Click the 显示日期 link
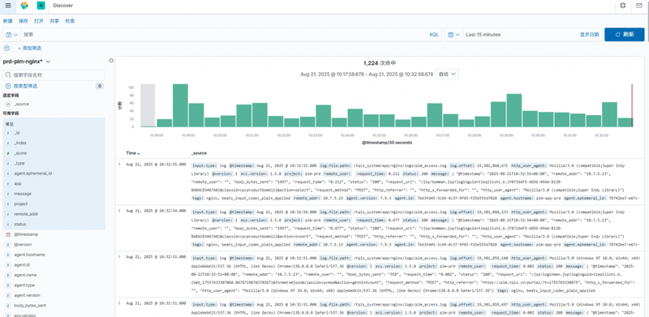Viewport: 649px width, 317px height. click(x=589, y=35)
